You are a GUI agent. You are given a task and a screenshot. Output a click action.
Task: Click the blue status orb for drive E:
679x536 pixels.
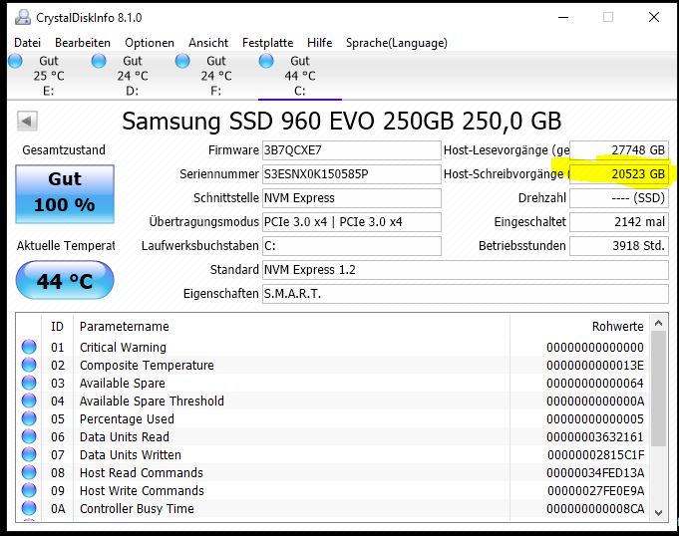[x=15, y=61]
